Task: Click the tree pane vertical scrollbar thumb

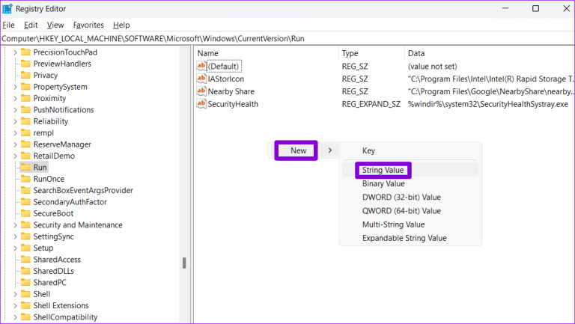Action: [x=183, y=263]
